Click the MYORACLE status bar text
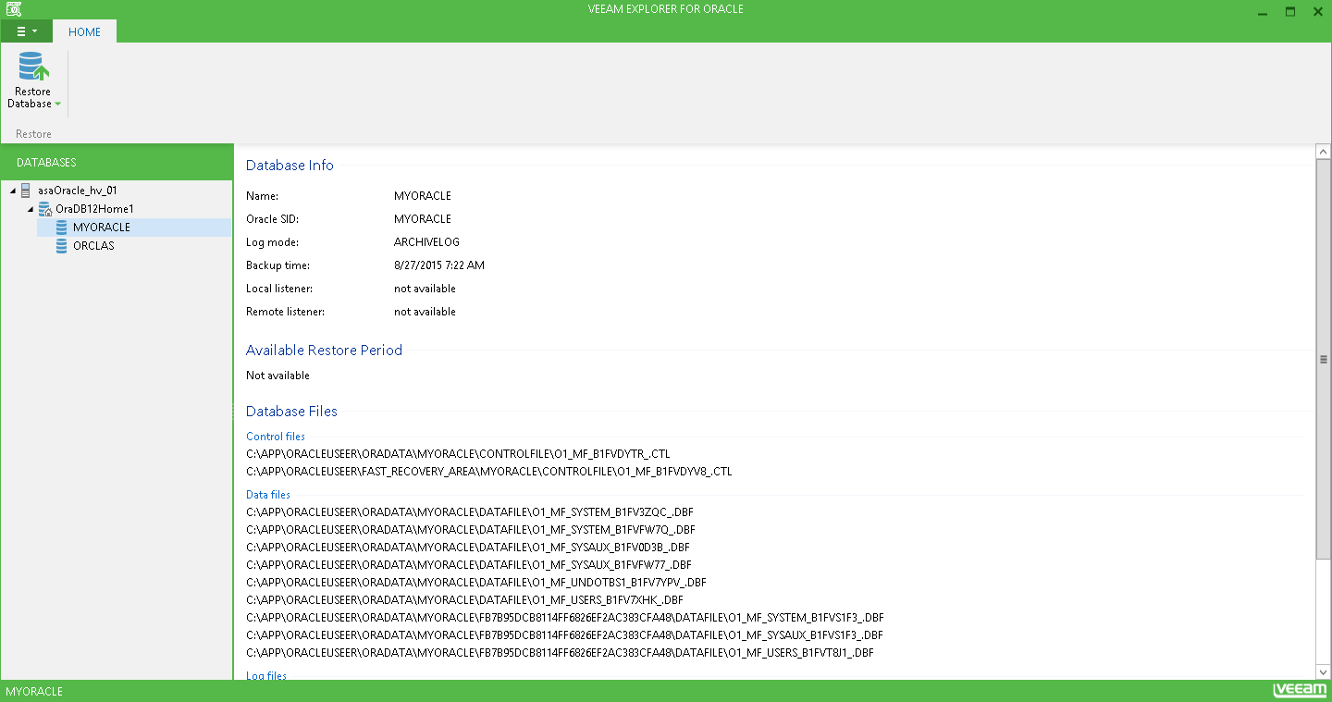 [34, 692]
